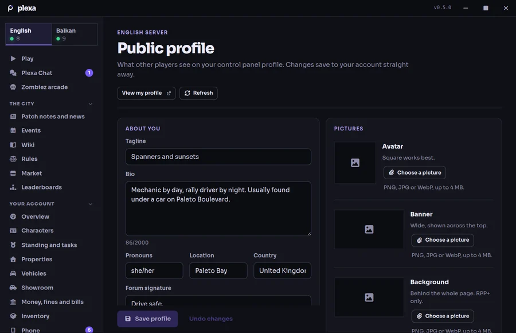Choose a picture for Background
Viewport: 516px width, 333px height.
(x=443, y=316)
